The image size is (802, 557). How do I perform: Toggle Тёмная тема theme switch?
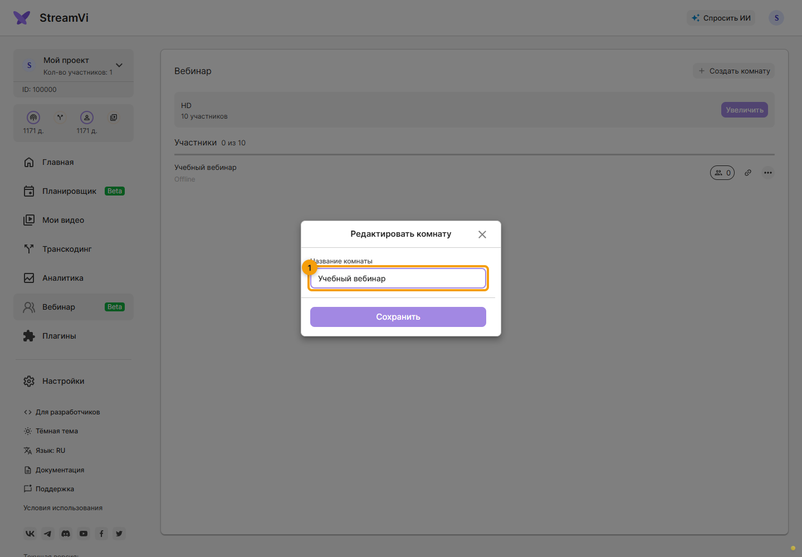point(51,431)
